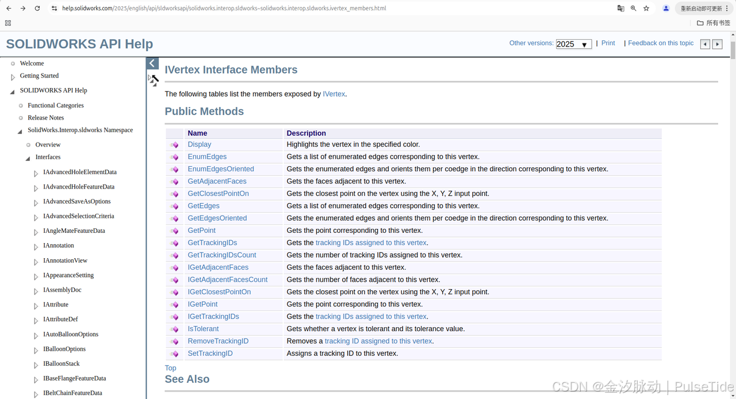Image resolution: width=736 pixels, height=399 pixels.
Task: Open the IGetAdjacentFacesCount method link
Action: [228, 279]
